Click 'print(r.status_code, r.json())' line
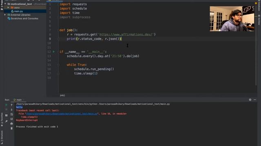261x146 pixels. pyautogui.click(x=94, y=39)
